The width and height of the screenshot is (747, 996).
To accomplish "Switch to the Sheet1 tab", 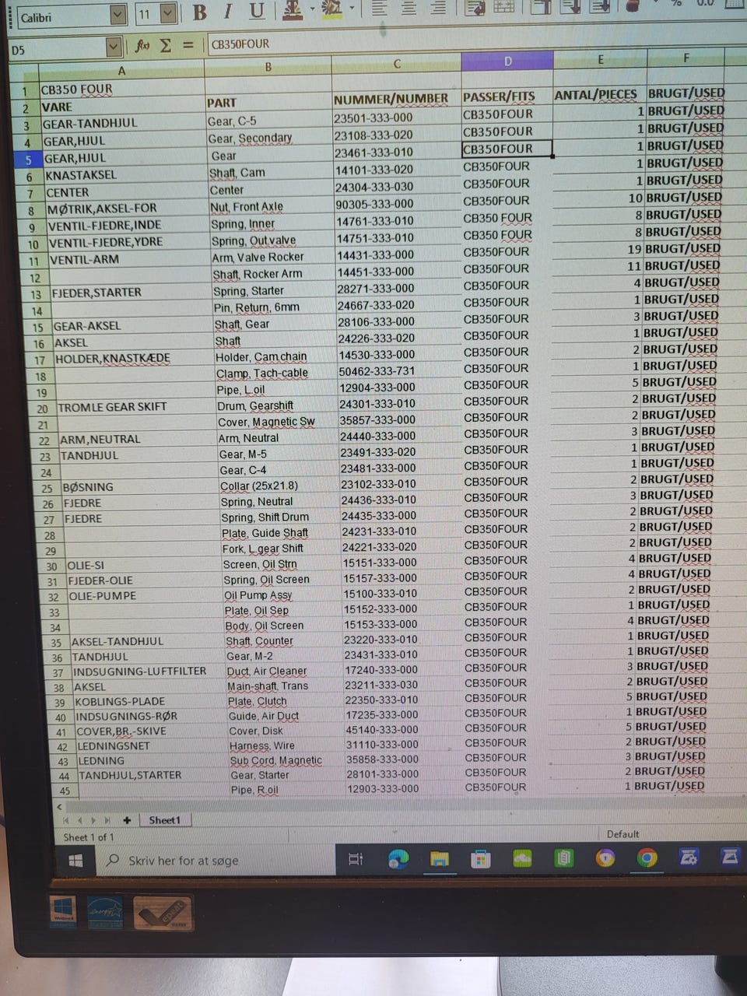I will [164, 820].
